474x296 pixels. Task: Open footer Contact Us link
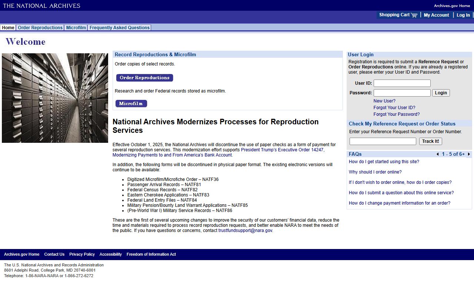coord(54,255)
